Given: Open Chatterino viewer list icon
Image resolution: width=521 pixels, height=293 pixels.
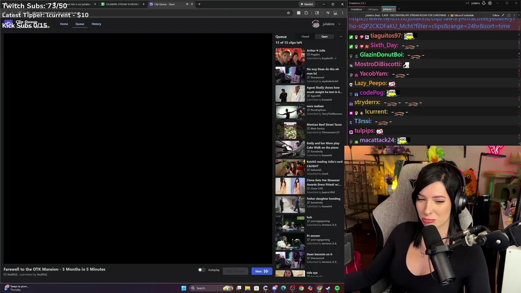Looking at the screenshot, I should pos(509,15).
